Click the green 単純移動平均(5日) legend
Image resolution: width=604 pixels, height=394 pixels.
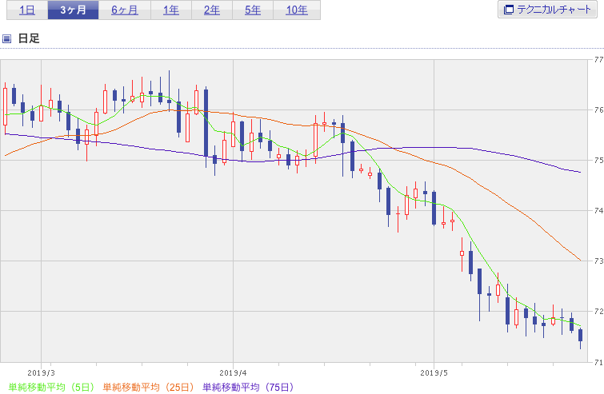51,387
